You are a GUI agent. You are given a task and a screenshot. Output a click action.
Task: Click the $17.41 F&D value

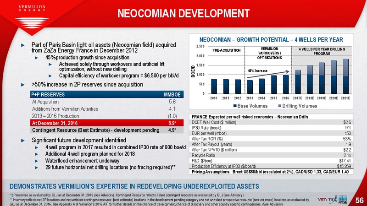click(345, 161)
